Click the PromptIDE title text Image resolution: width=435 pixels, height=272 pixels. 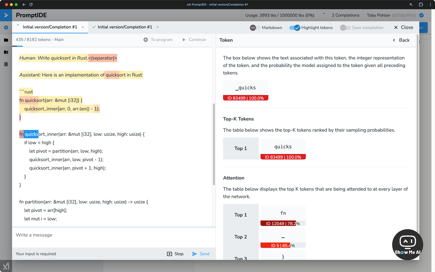pyautogui.click(x=31, y=15)
